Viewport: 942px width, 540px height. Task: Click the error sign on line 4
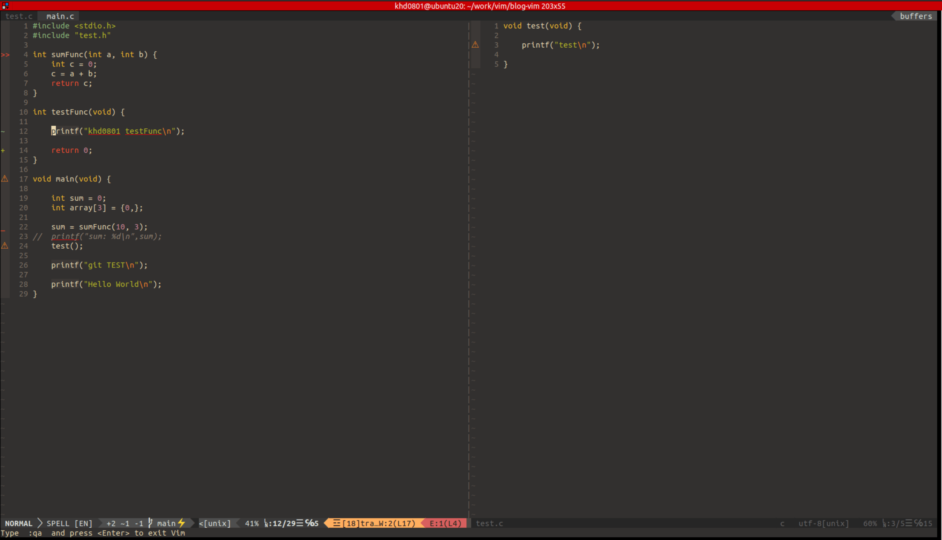coord(5,55)
